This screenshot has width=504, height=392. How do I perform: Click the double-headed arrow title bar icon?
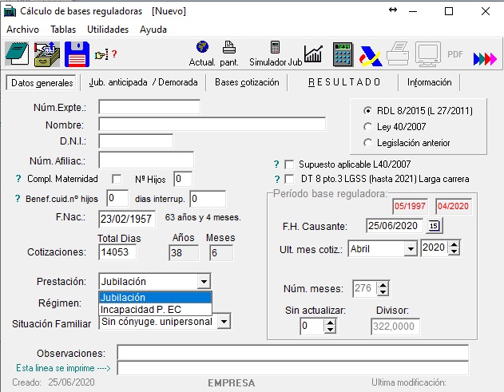[393, 10]
